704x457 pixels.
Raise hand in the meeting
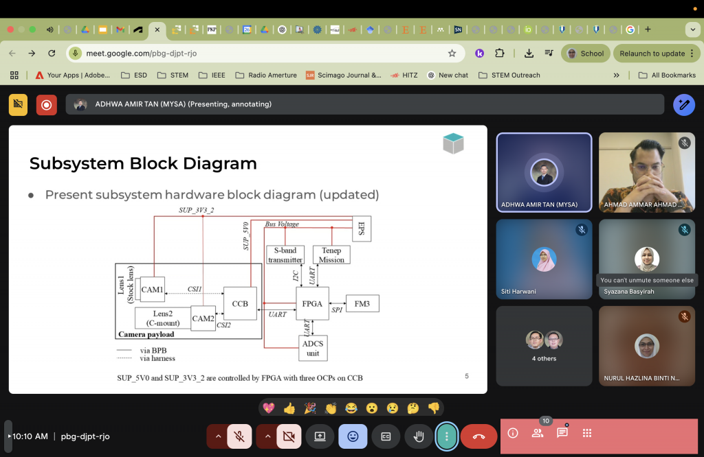point(419,436)
